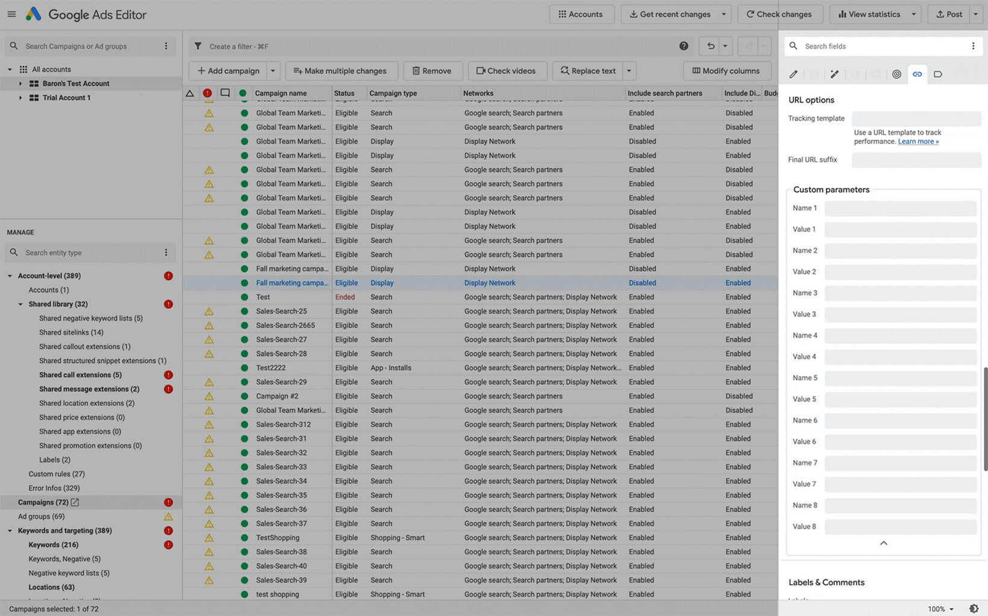Image resolution: width=988 pixels, height=616 pixels.
Task: Switch to URL options link tab
Action: pyautogui.click(x=917, y=74)
